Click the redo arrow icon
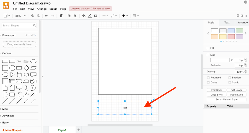Image resolution: width=249 pixels, height=133 pixels. [x=53, y=16]
